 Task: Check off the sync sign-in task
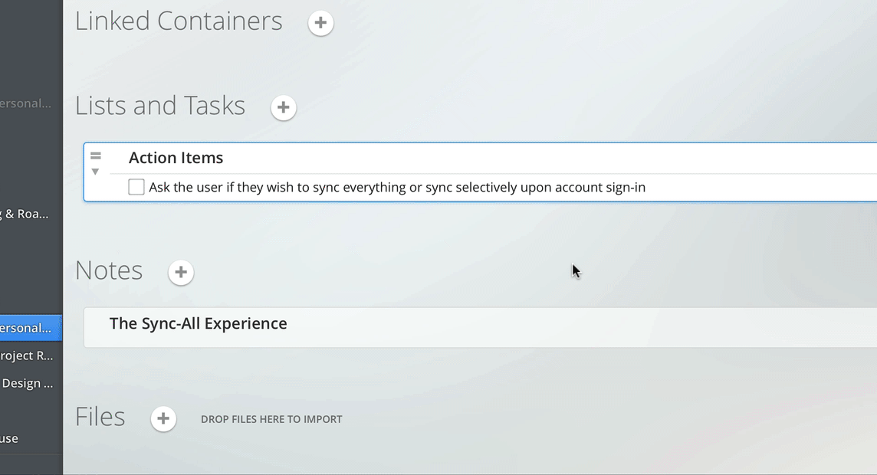point(136,187)
